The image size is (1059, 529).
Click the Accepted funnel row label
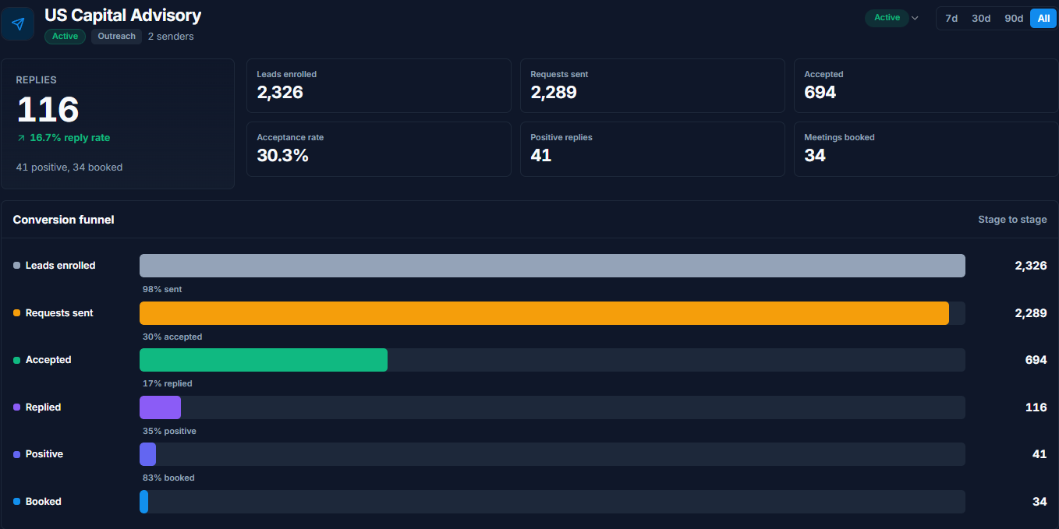(x=48, y=360)
